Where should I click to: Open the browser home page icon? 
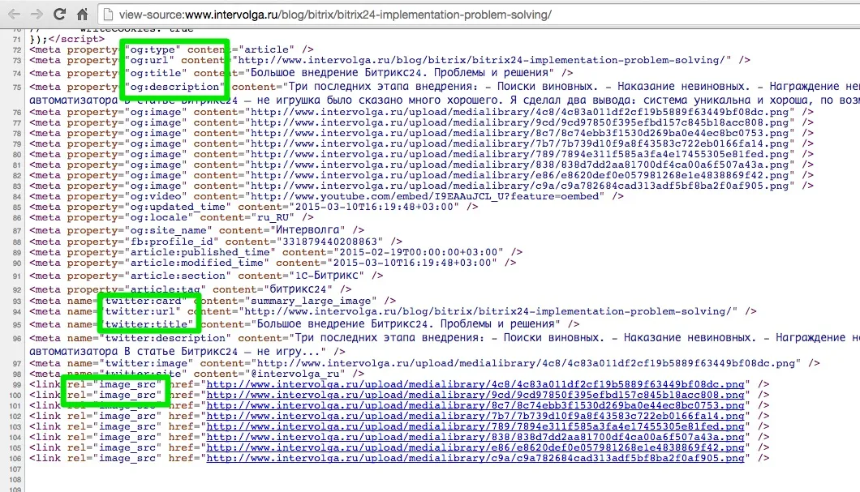point(82,15)
